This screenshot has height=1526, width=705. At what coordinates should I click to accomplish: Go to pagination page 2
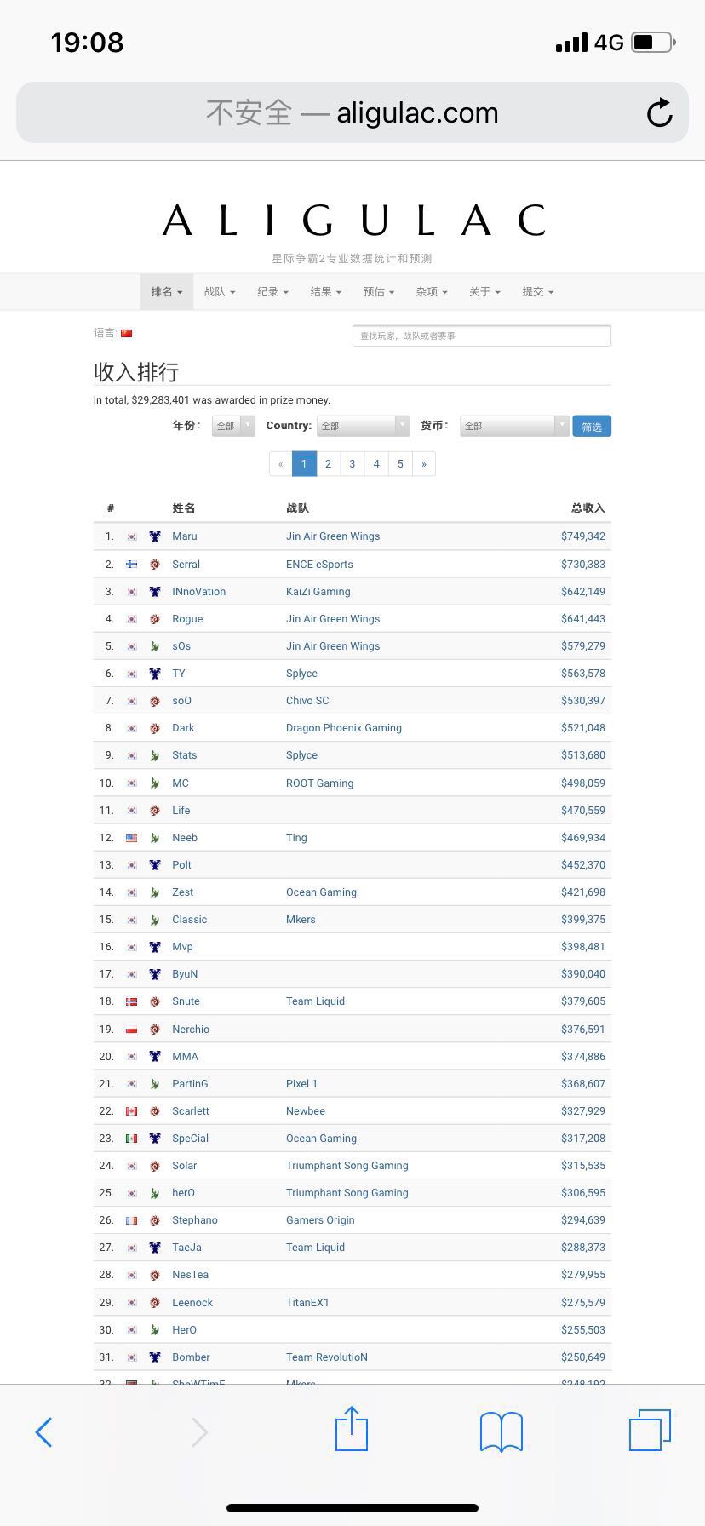coord(328,464)
